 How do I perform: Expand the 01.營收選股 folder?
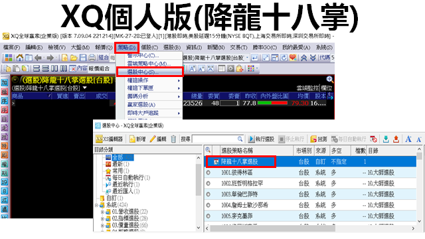click(x=102, y=212)
